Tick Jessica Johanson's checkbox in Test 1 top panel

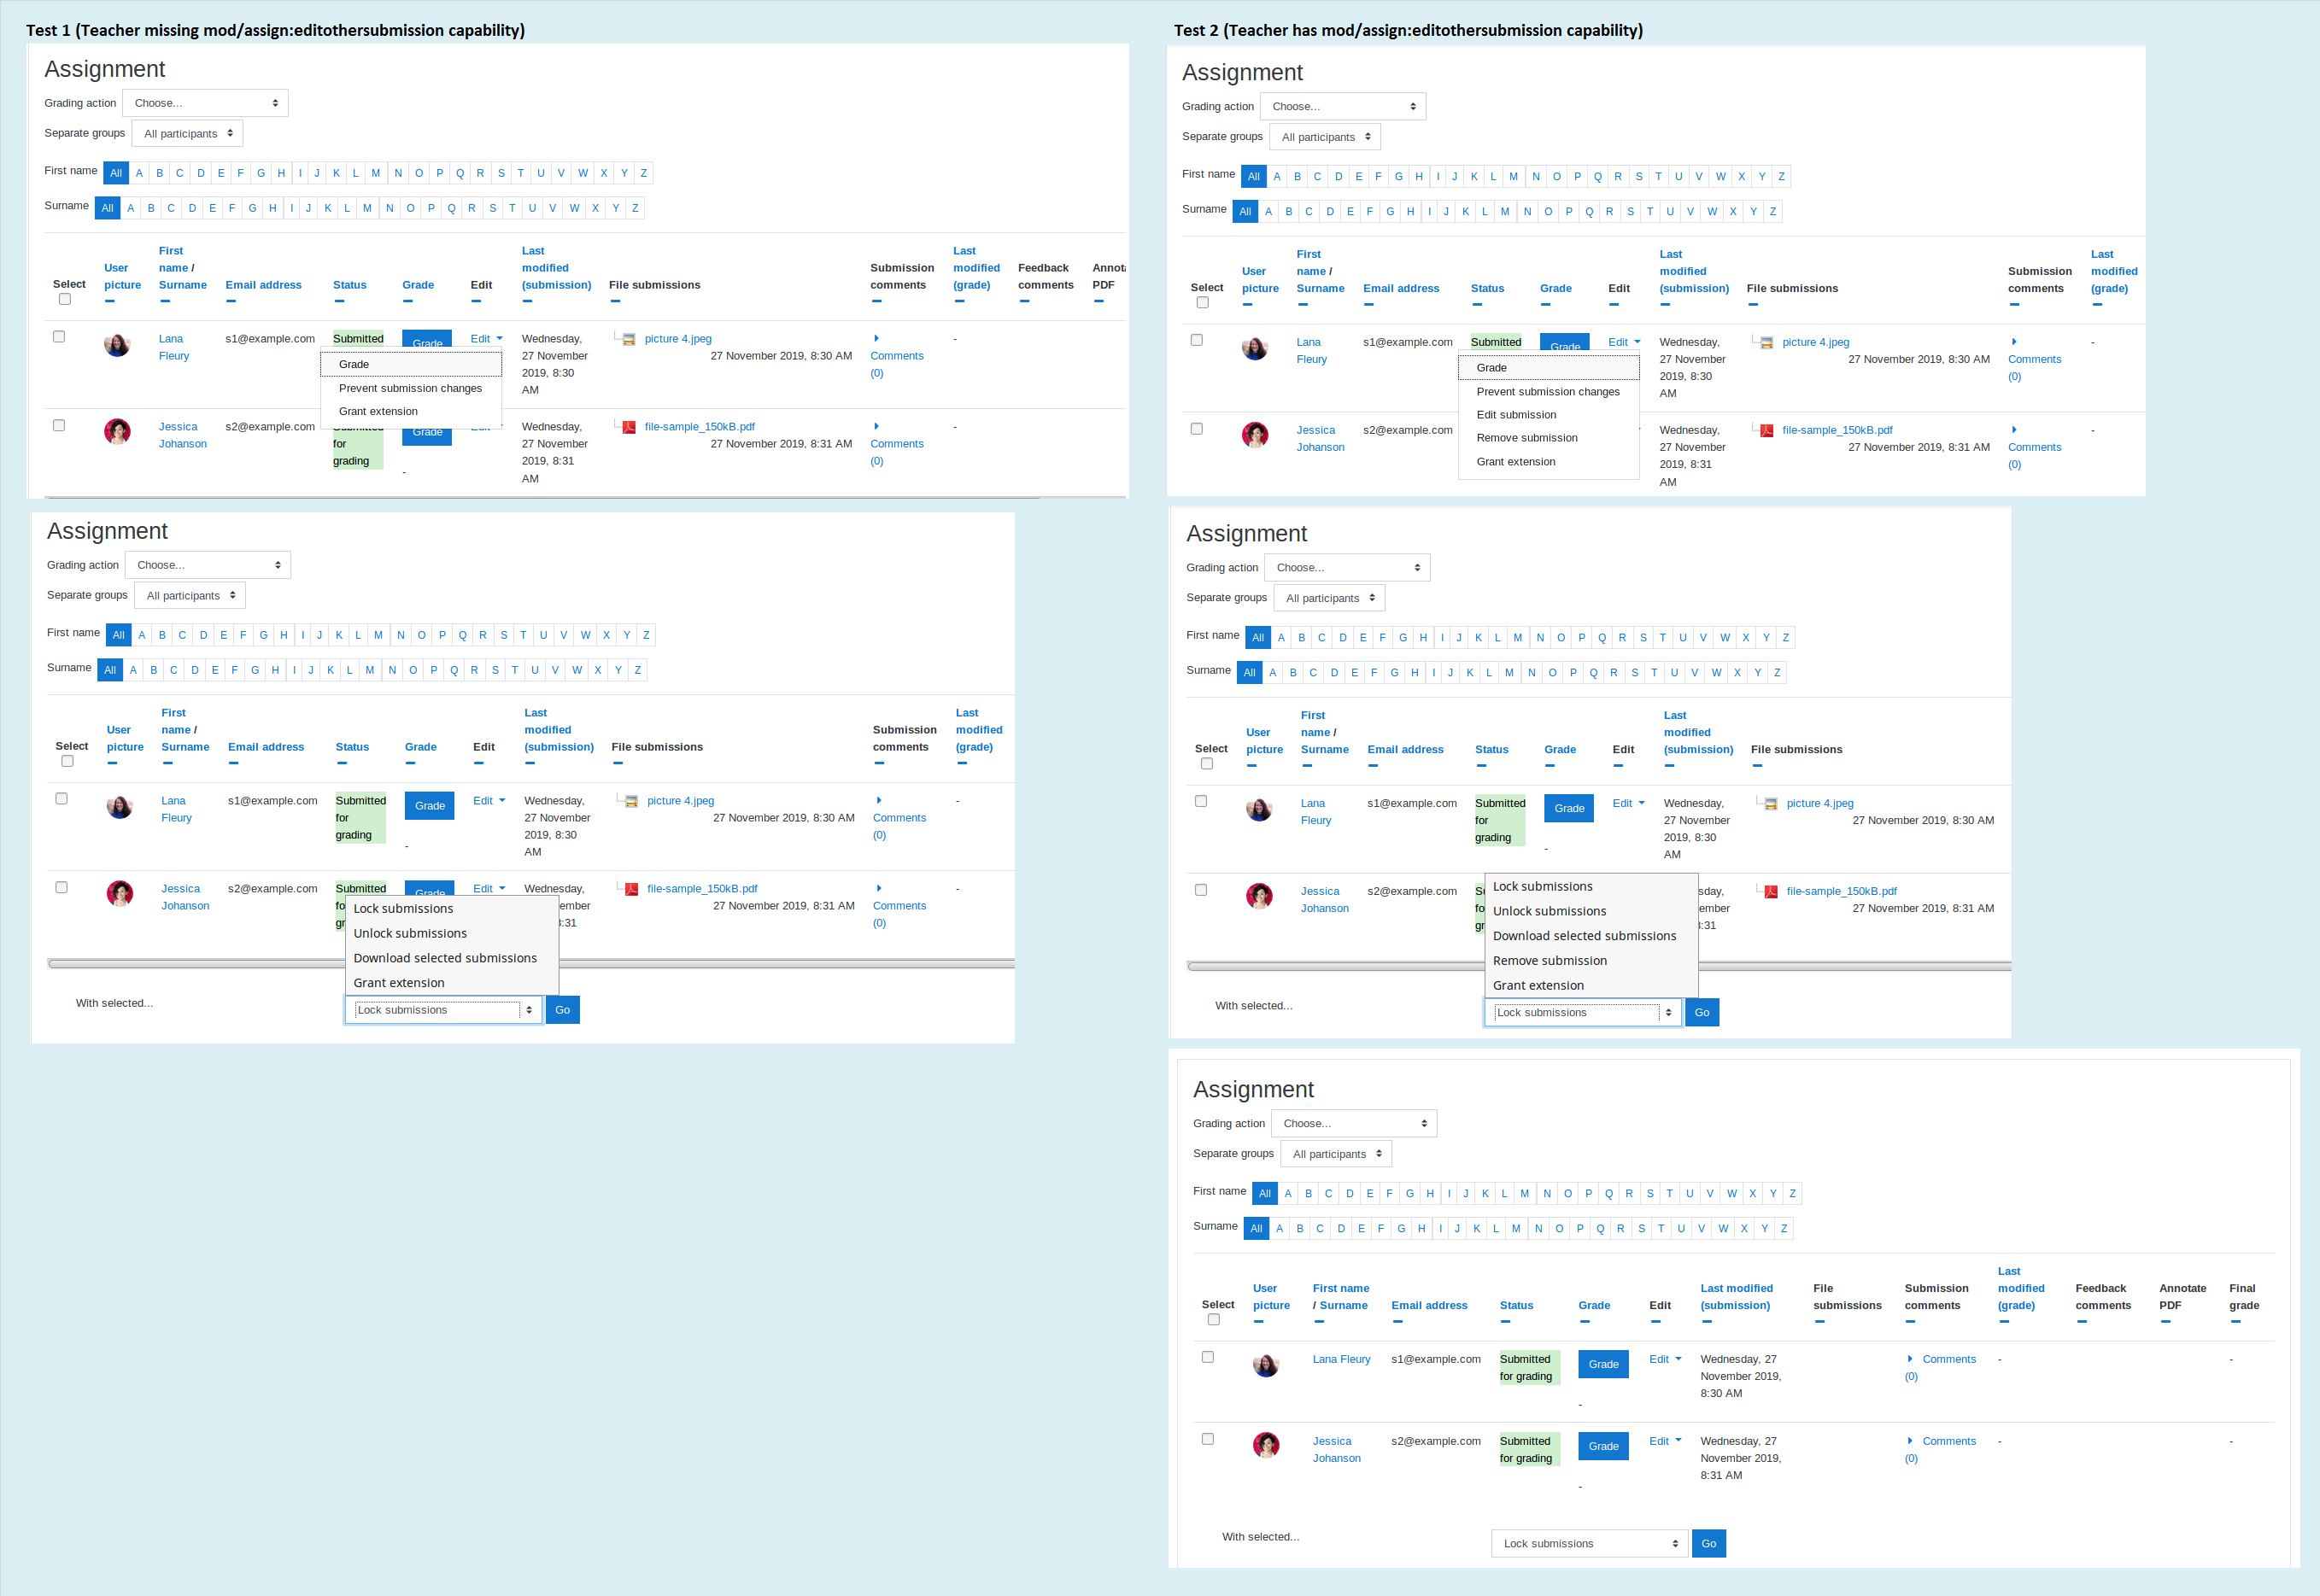(x=59, y=426)
